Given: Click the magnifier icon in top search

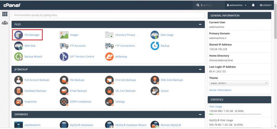Looking at the screenshot, I should 198,5.
